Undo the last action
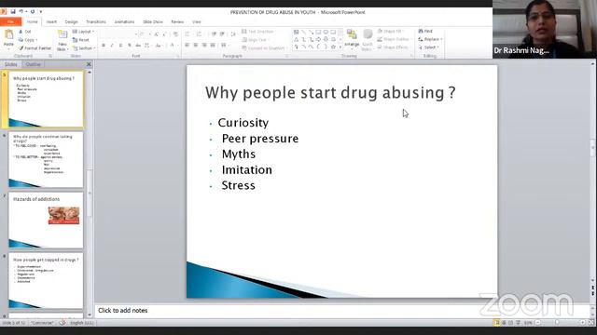The image size is (597, 335). coord(21,12)
